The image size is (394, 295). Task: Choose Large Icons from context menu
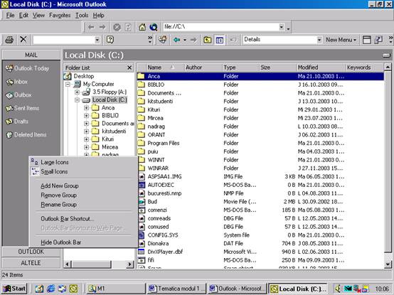(x=83, y=162)
